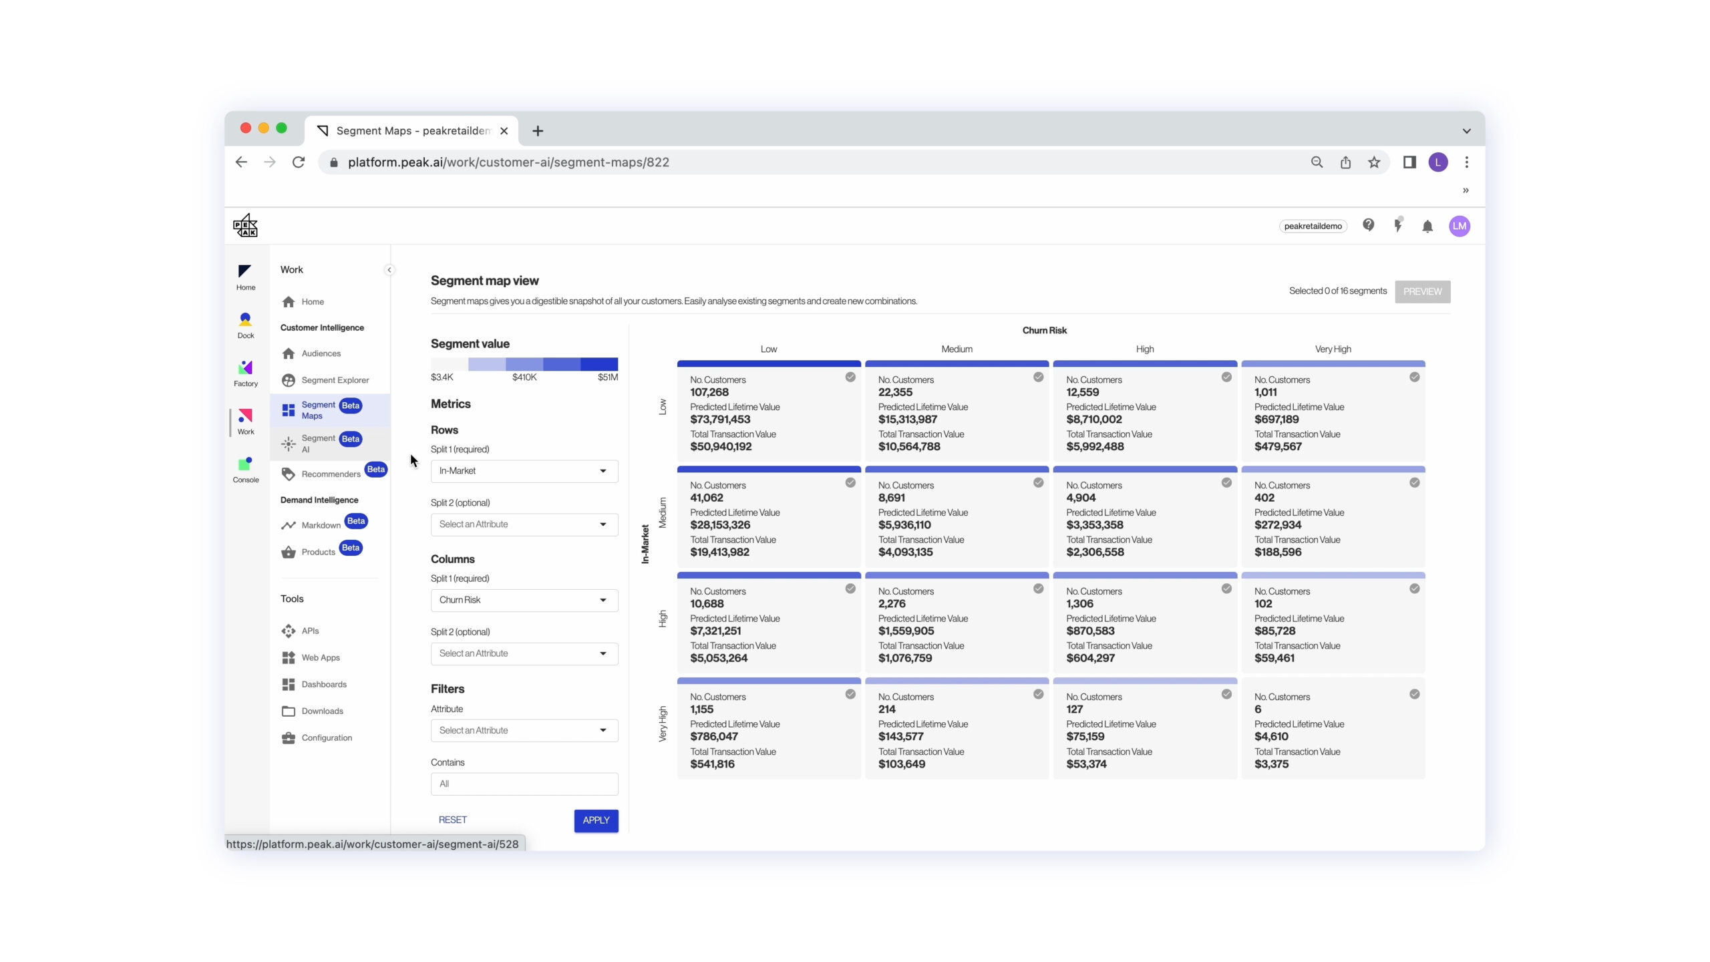Open Segment Explorer in the sidebar
This screenshot has height=962, width=1710.
[335, 380]
